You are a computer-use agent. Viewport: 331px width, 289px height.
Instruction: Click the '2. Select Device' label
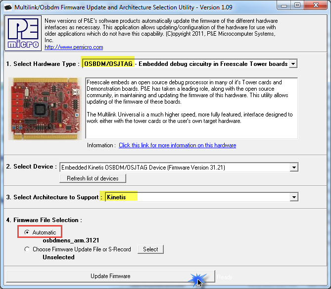[x=32, y=167]
